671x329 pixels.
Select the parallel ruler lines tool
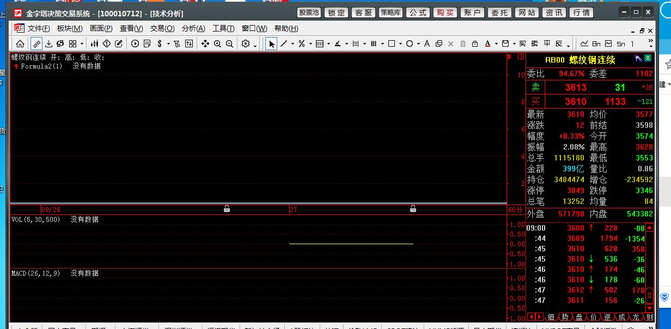[356, 44]
